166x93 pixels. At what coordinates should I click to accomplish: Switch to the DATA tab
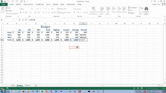pos(48,4)
